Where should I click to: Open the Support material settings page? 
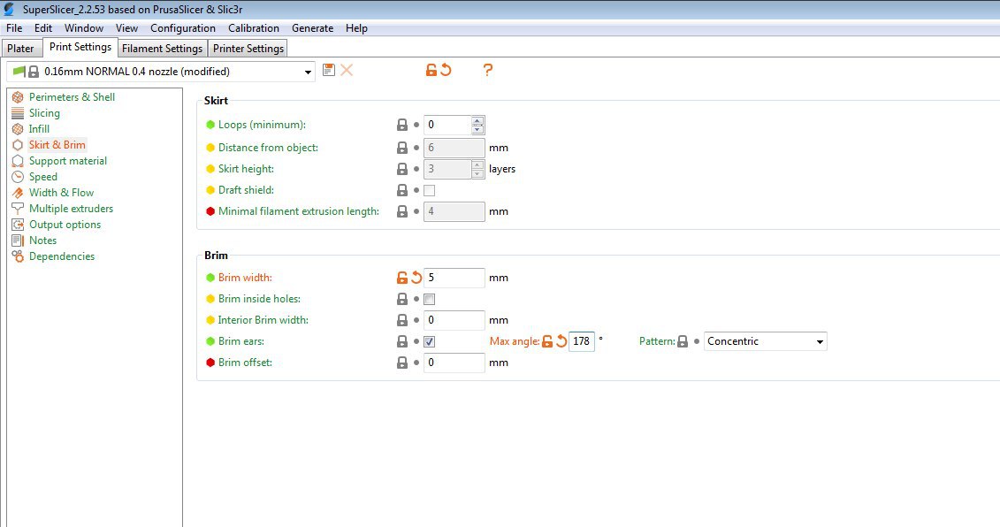(67, 161)
